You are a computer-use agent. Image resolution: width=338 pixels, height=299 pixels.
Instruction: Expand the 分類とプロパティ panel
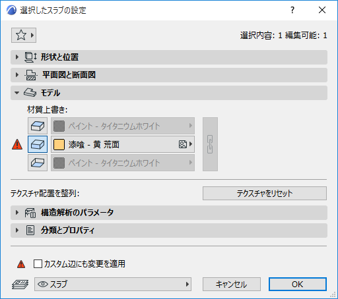(169, 231)
